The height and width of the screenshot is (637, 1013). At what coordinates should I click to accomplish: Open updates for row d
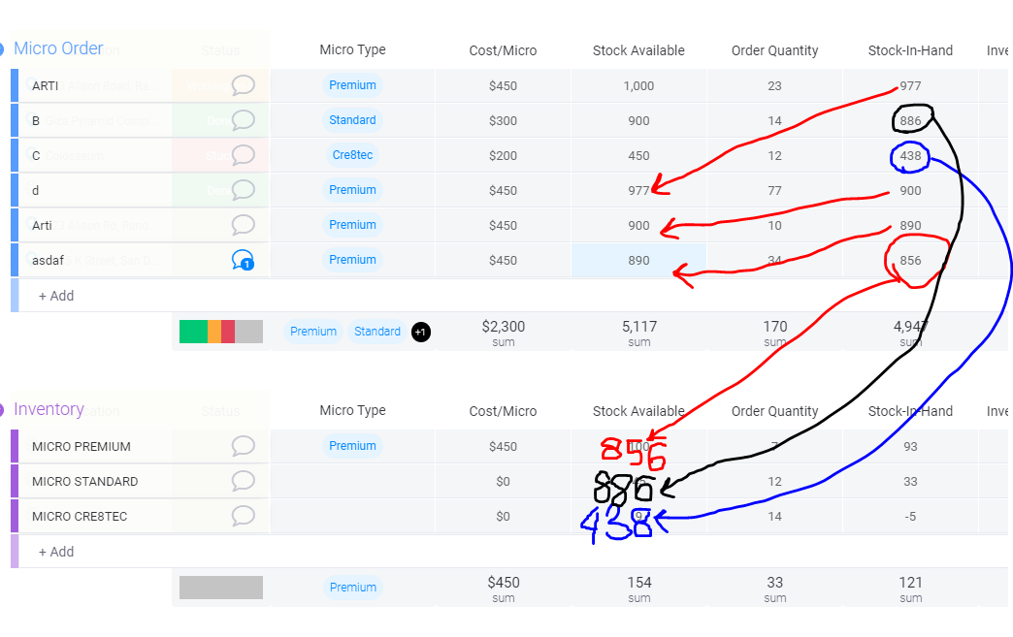243,190
